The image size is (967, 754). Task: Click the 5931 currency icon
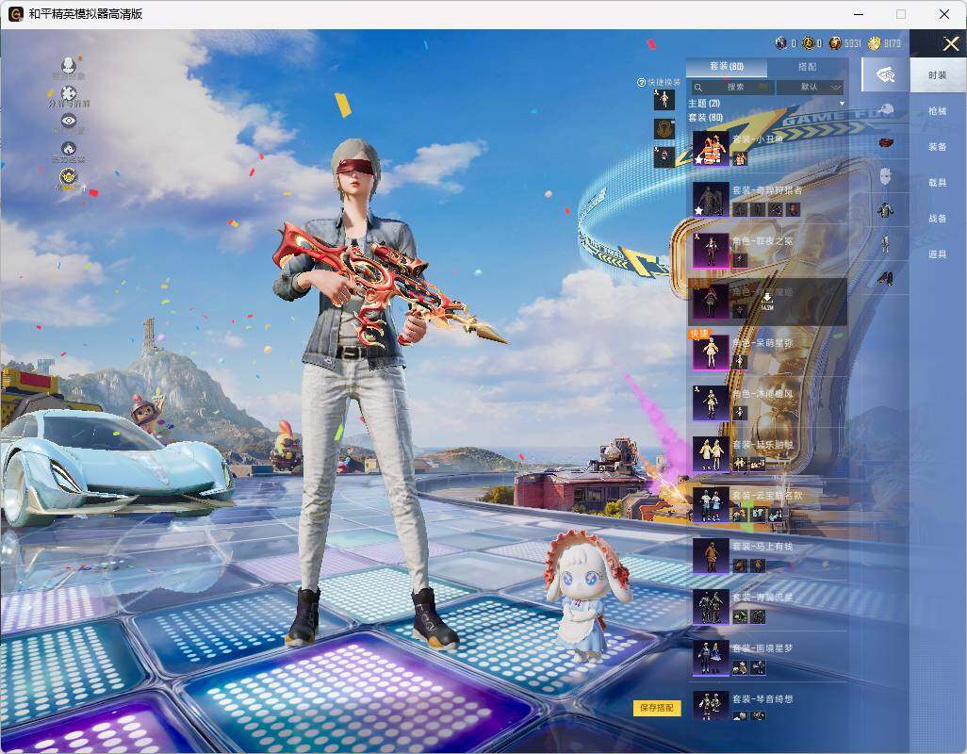point(835,43)
